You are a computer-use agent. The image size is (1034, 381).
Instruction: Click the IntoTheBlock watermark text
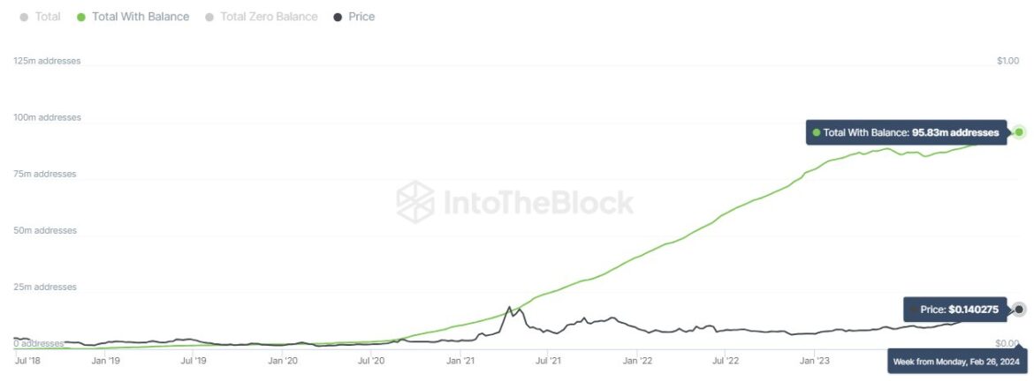(x=537, y=202)
